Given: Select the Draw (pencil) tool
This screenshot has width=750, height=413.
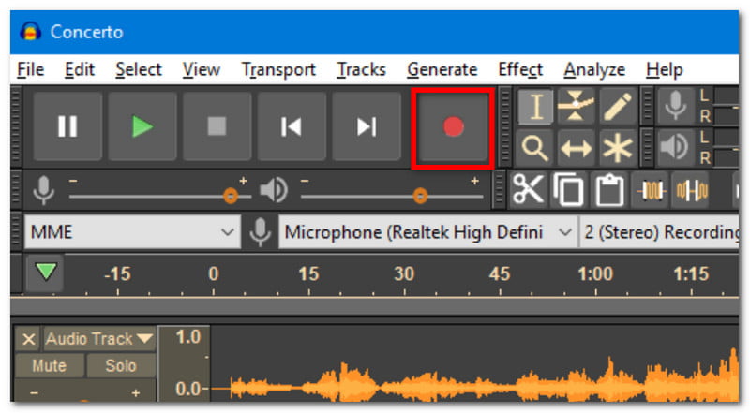Looking at the screenshot, I should pos(617,106).
